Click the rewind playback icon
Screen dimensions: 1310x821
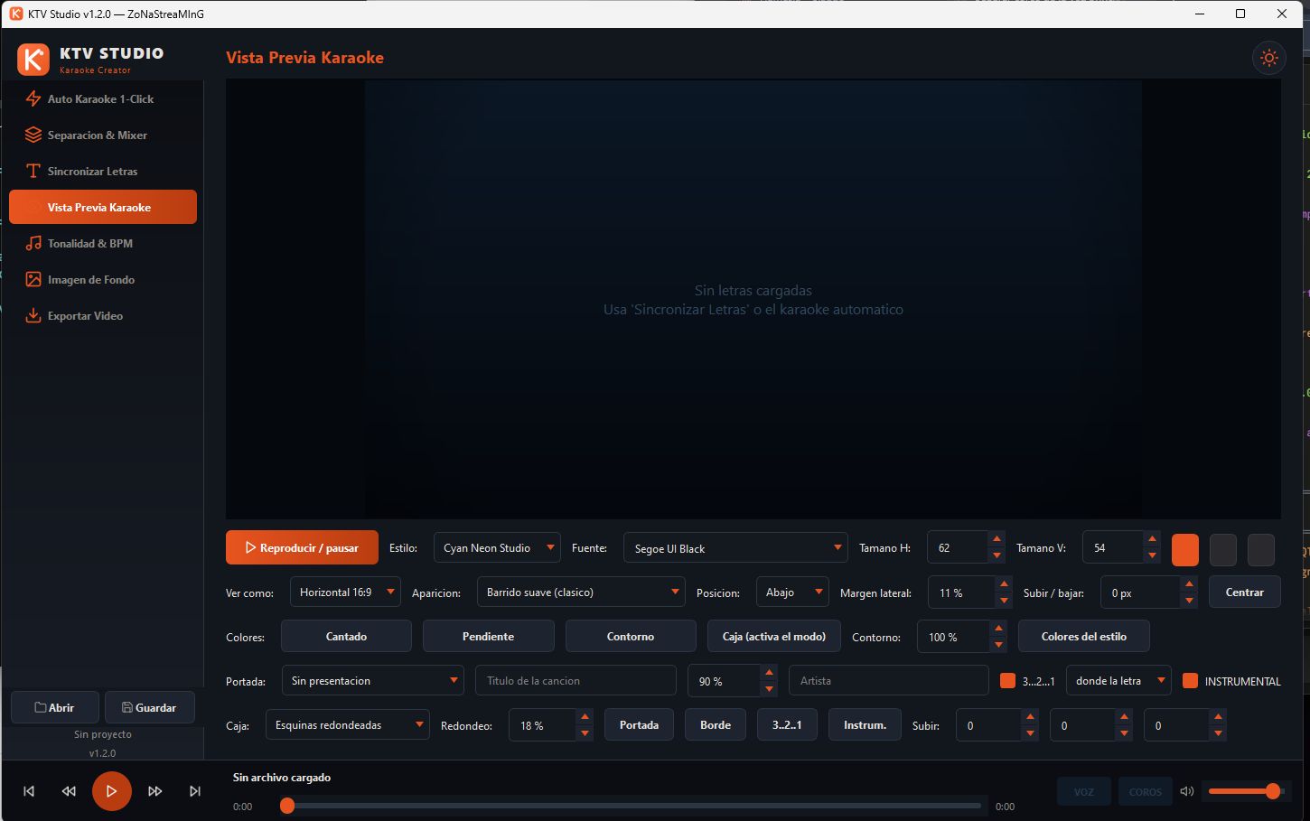(69, 791)
